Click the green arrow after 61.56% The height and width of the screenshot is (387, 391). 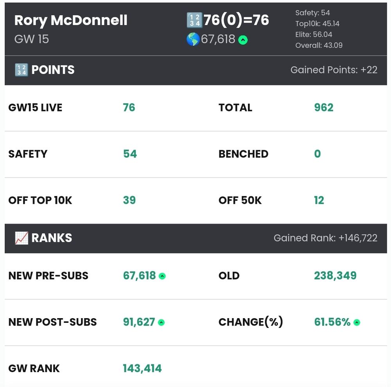[357, 322]
